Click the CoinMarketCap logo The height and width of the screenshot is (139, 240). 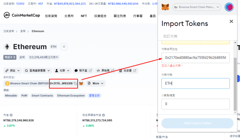(22, 15)
